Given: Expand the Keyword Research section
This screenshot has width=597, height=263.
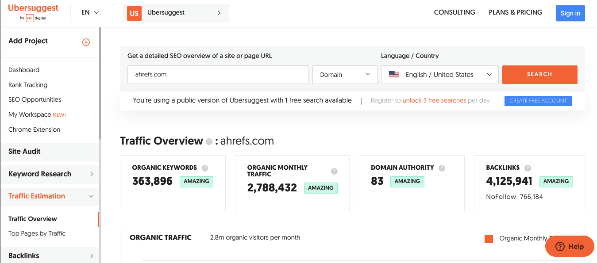Looking at the screenshot, I should click(x=50, y=174).
